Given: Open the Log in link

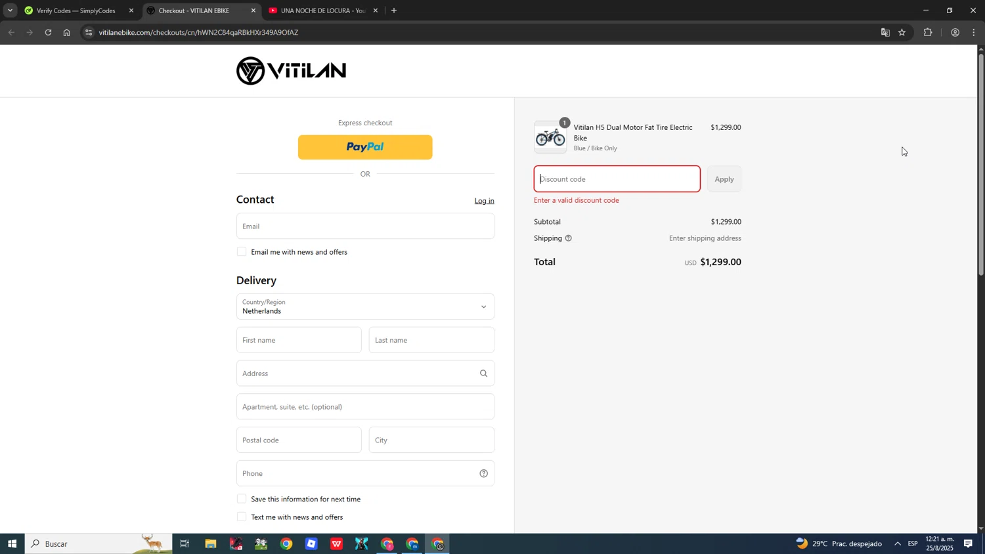Looking at the screenshot, I should click(x=484, y=201).
